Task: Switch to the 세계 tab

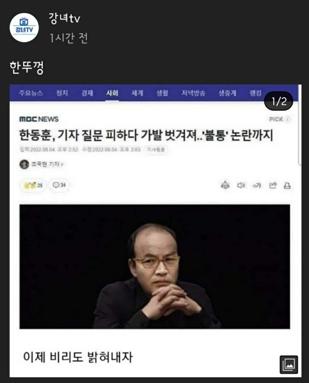Action: coord(137,93)
